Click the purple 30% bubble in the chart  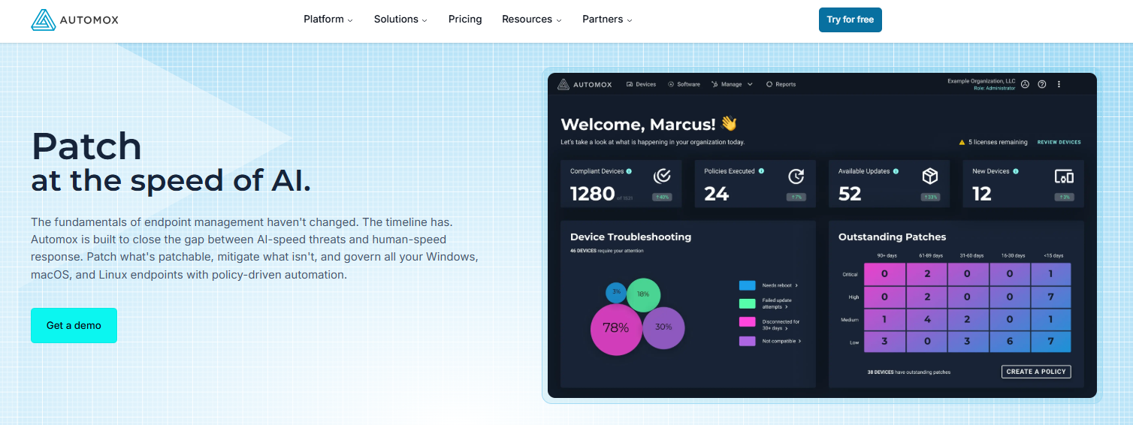coord(663,327)
